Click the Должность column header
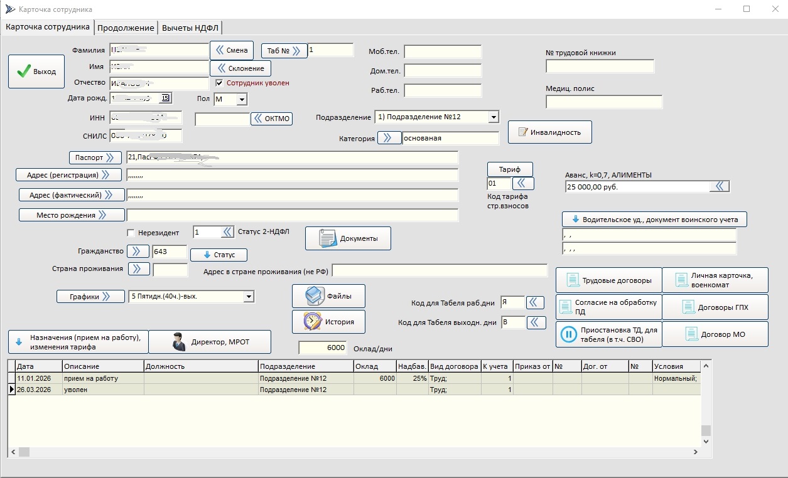 pos(201,366)
